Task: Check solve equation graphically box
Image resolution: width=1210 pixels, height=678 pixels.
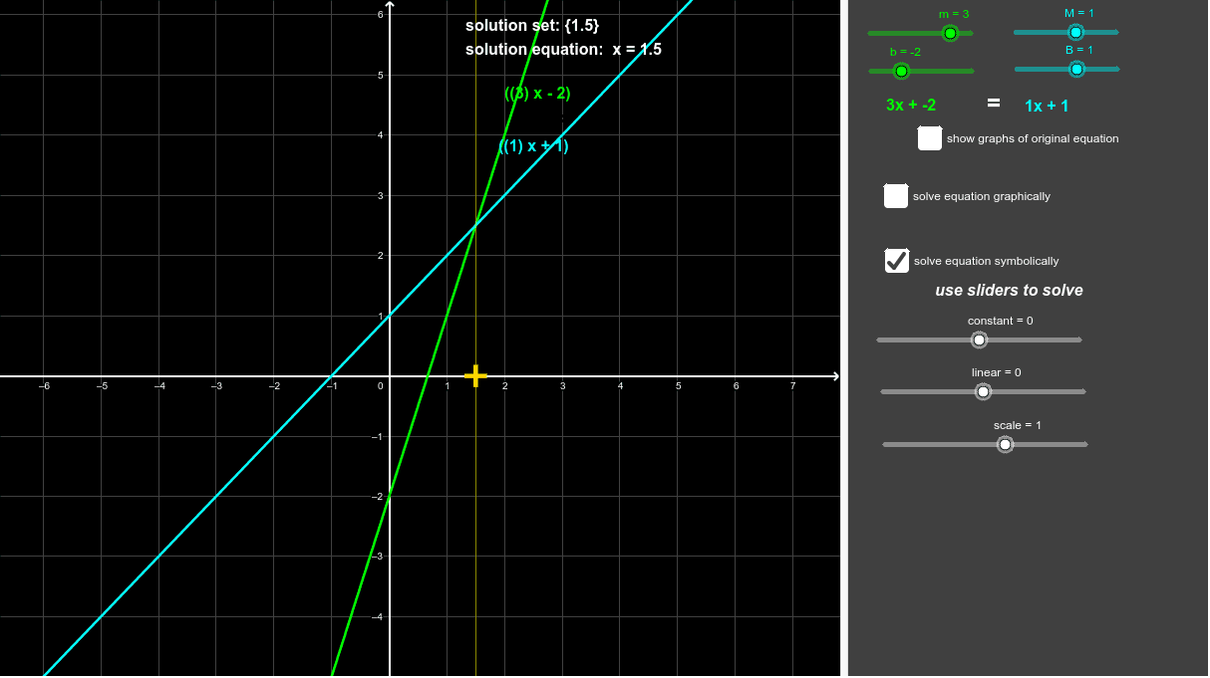Action: [896, 196]
